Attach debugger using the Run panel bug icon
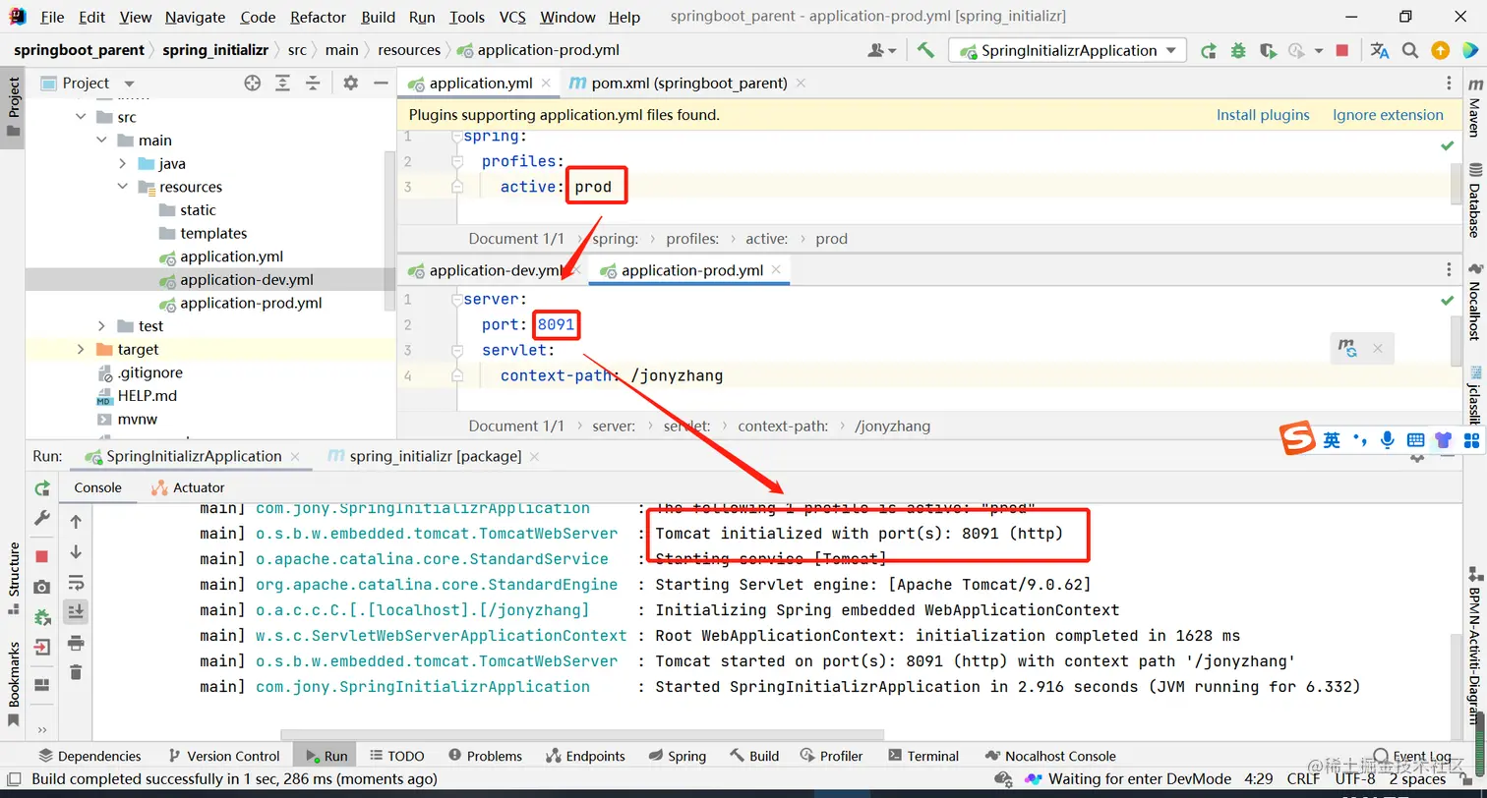 tap(42, 617)
